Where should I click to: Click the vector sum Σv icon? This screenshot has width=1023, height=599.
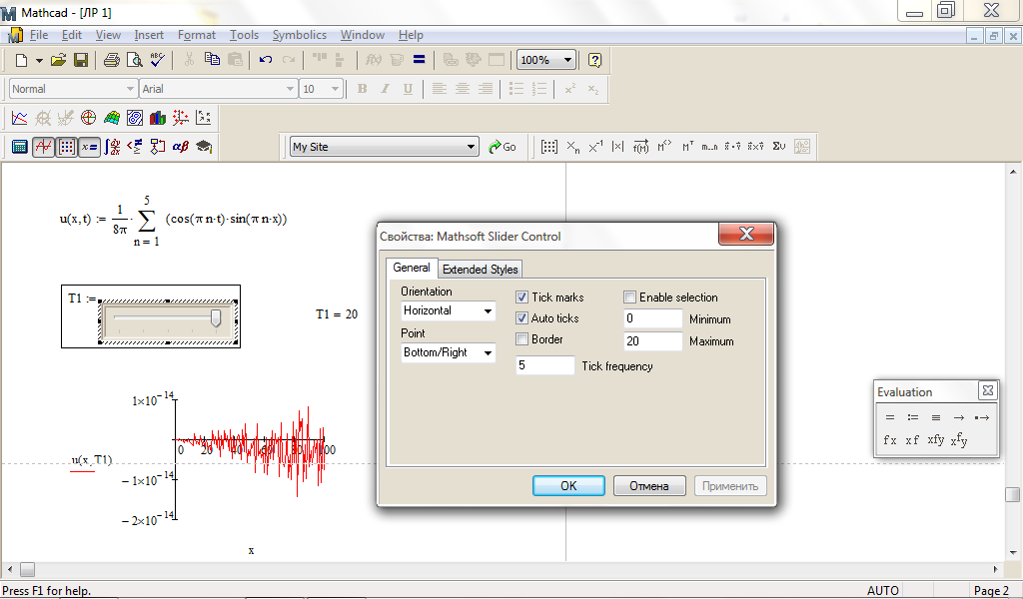779,147
